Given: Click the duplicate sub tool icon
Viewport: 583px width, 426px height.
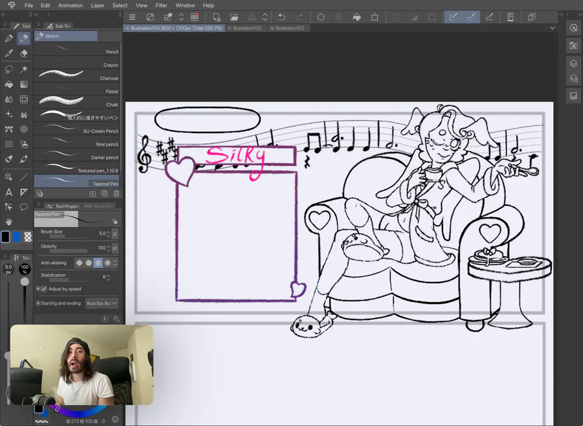Looking at the screenshot, I should click(x=104, y=193).
